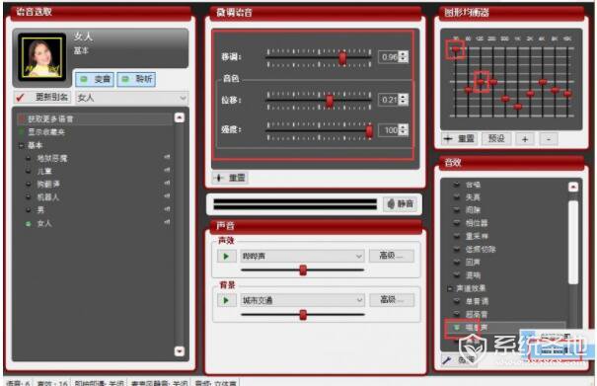Click 高级 button in 背景 section
The width and height of the screenshot is (597, 386).
pos(392,299)
